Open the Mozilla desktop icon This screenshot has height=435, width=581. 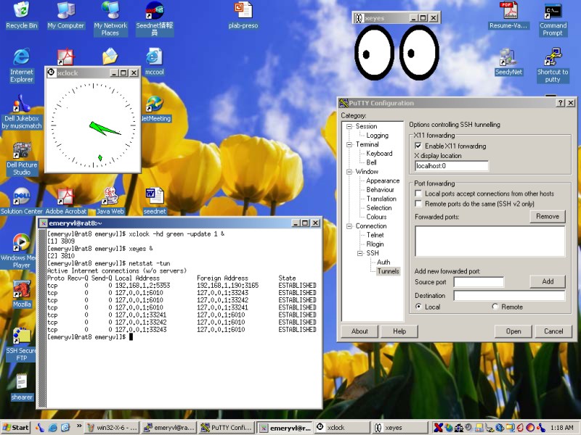[x=21, y=289]
